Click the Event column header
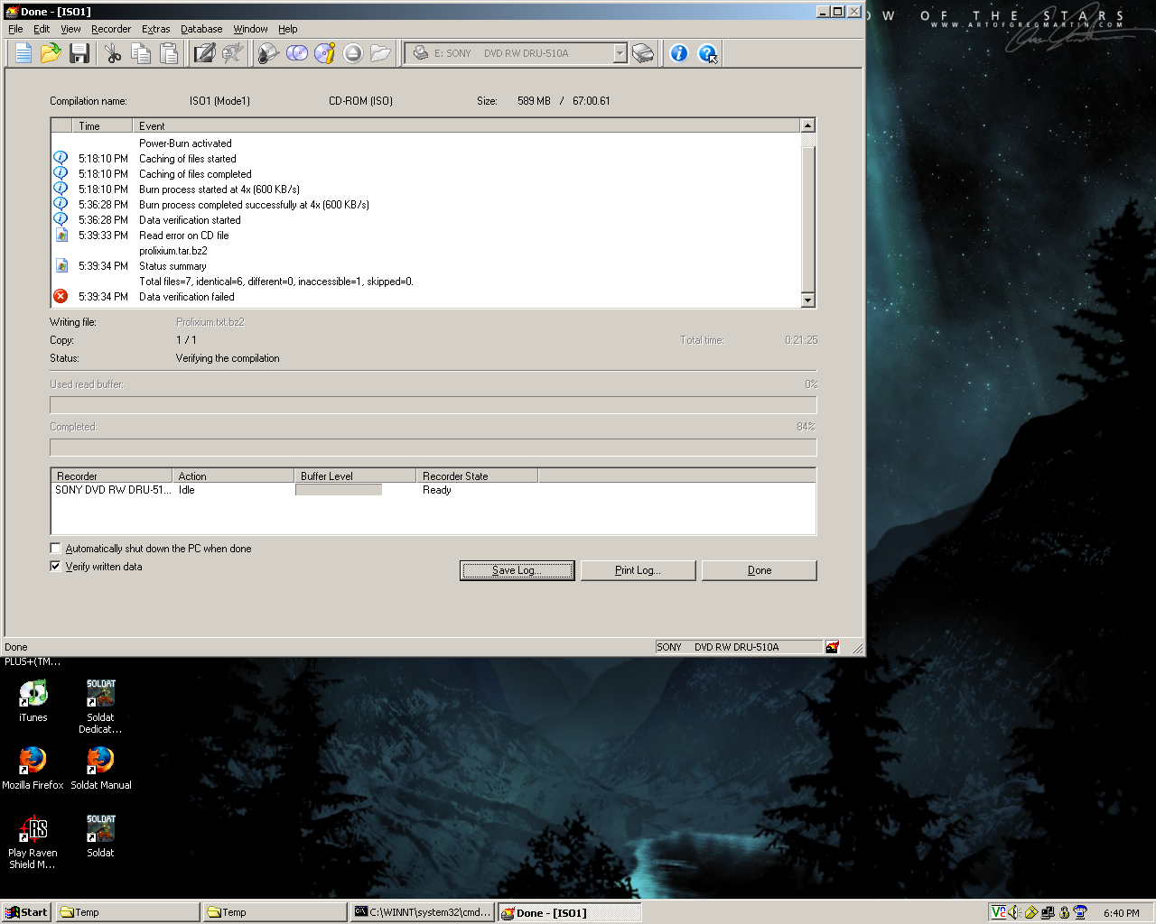The width and height of the screenshot is (1156, 924). click(x=467, y=126)
